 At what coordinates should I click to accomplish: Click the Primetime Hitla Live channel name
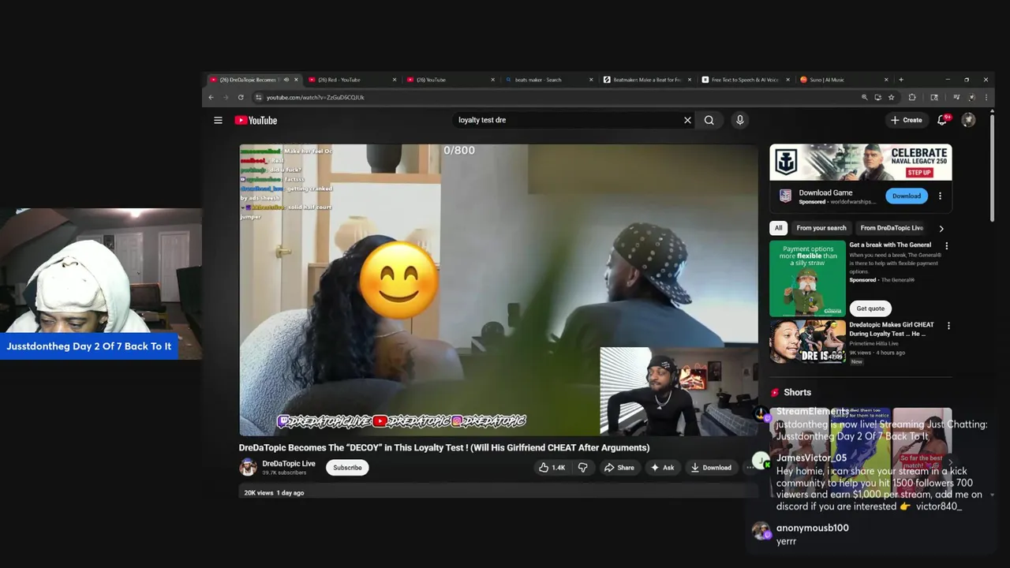click(873, 343)
